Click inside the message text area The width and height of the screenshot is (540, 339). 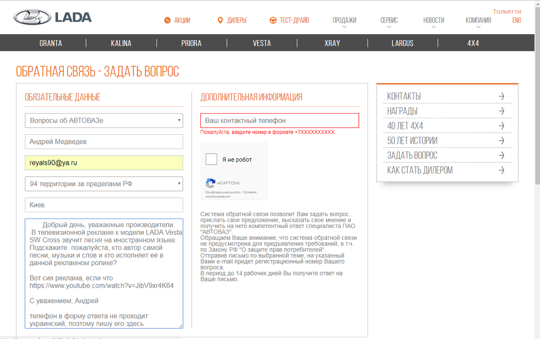(x=104, y=273)
